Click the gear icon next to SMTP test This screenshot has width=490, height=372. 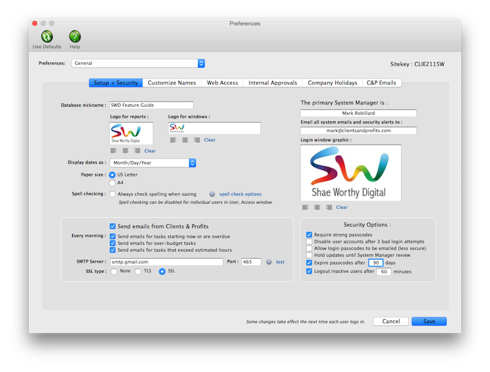[x=269, y=262]
